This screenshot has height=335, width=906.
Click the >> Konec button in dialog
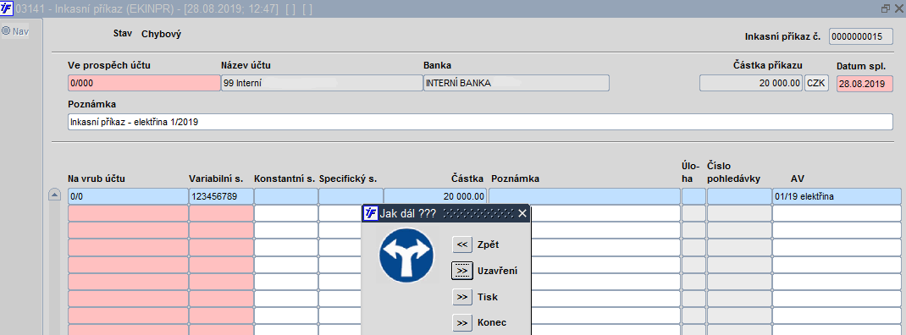[461, 323]
